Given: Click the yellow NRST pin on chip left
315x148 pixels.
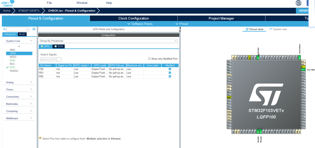Looking at the screenshot, I should [229, 97].
